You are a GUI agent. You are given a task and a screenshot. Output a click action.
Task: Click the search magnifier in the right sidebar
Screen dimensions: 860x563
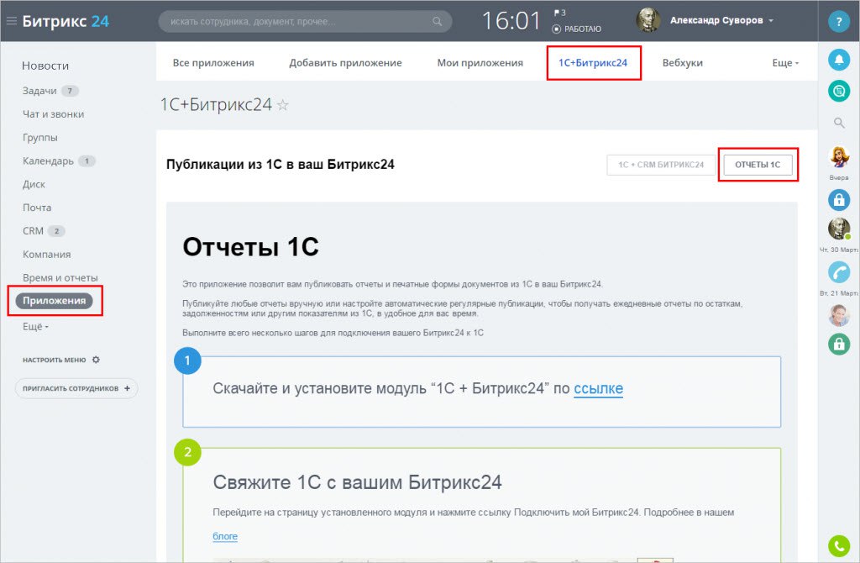pos(839,123)
